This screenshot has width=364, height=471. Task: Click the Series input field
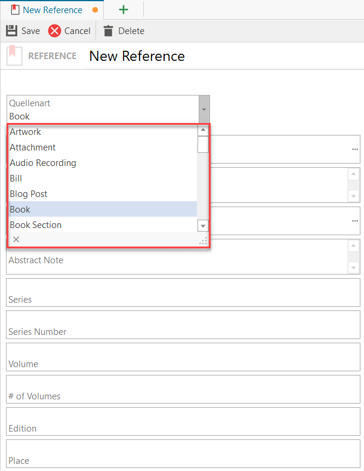(183, 293)
